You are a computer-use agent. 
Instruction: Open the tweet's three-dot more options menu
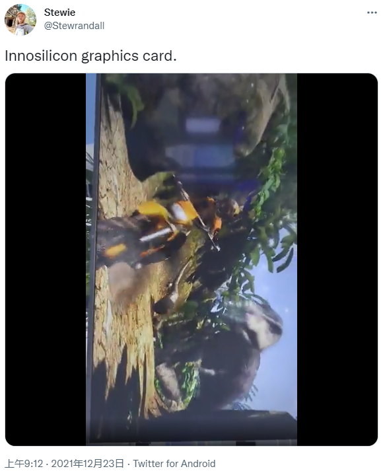point(372,13)
